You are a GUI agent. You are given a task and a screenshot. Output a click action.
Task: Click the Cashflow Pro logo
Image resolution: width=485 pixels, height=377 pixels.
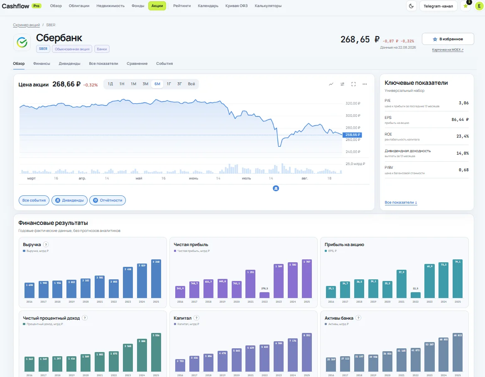22,6
